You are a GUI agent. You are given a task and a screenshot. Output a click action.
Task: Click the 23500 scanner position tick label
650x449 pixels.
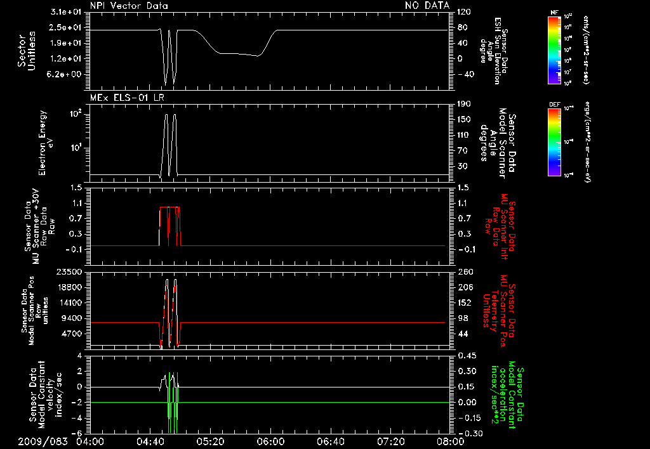(69, 271)
